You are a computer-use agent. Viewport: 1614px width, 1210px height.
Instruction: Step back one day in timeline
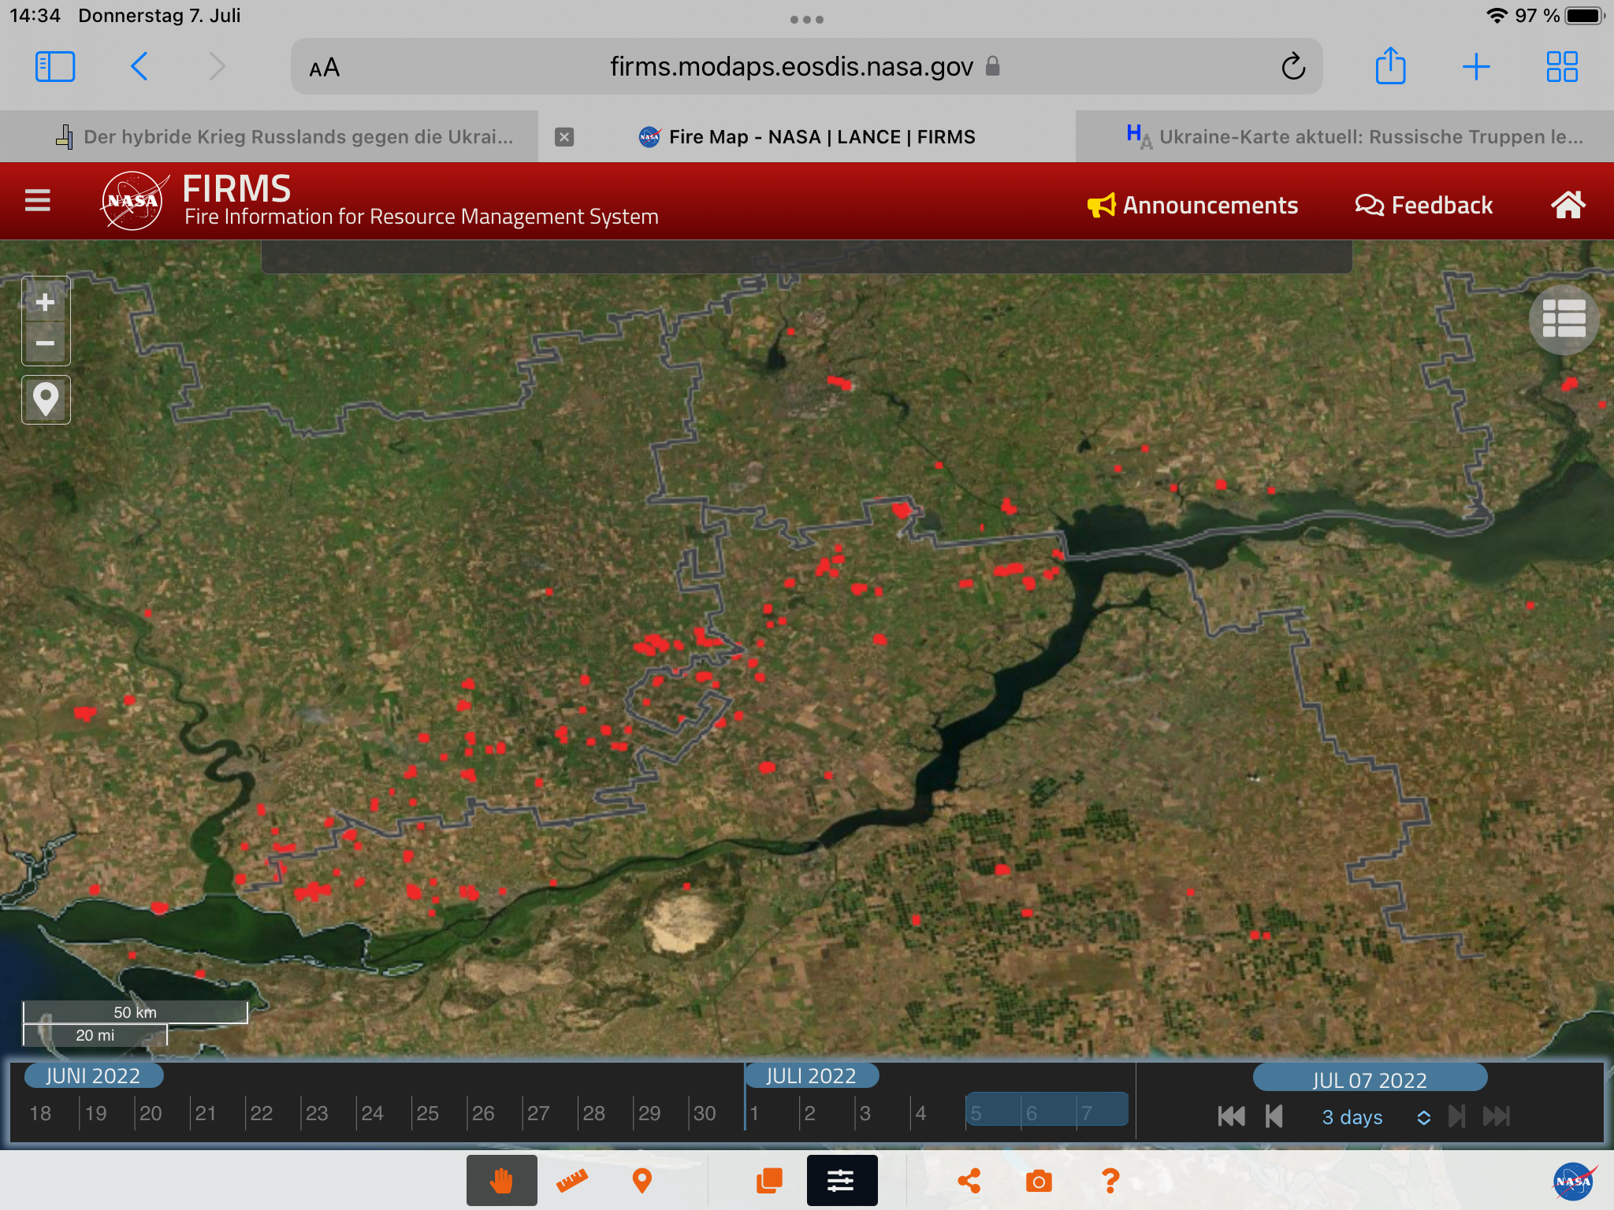pyautogui.click(x=1274, y=1116)
